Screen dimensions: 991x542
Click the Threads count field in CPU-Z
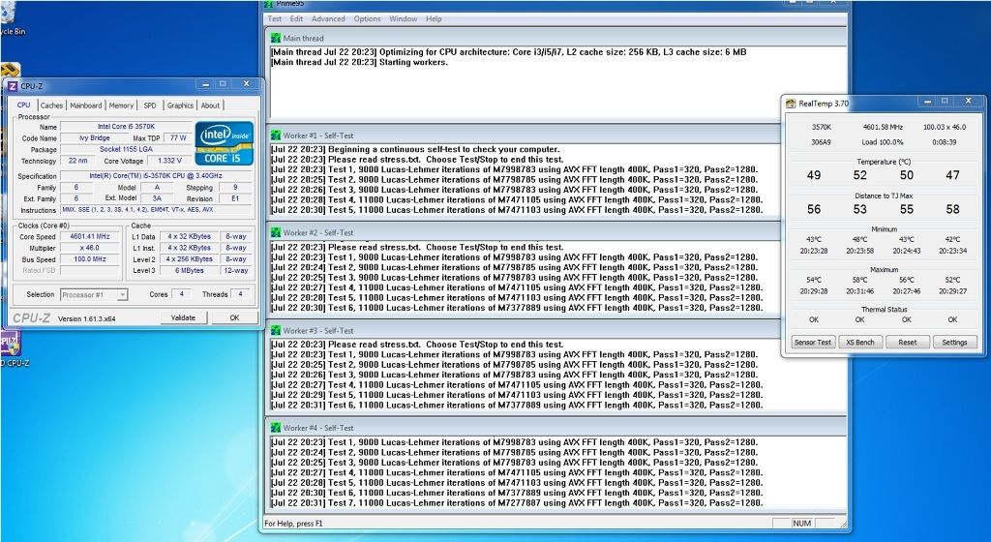click(x=240, y=294)
